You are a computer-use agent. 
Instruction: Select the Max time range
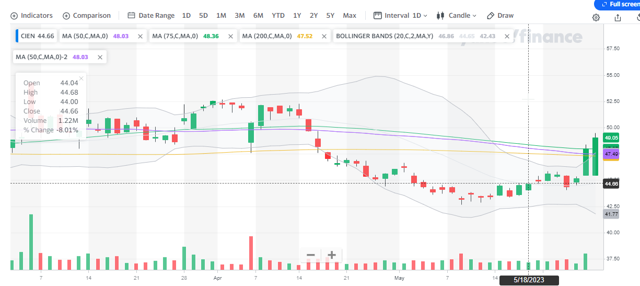click(x=350, y=16)
